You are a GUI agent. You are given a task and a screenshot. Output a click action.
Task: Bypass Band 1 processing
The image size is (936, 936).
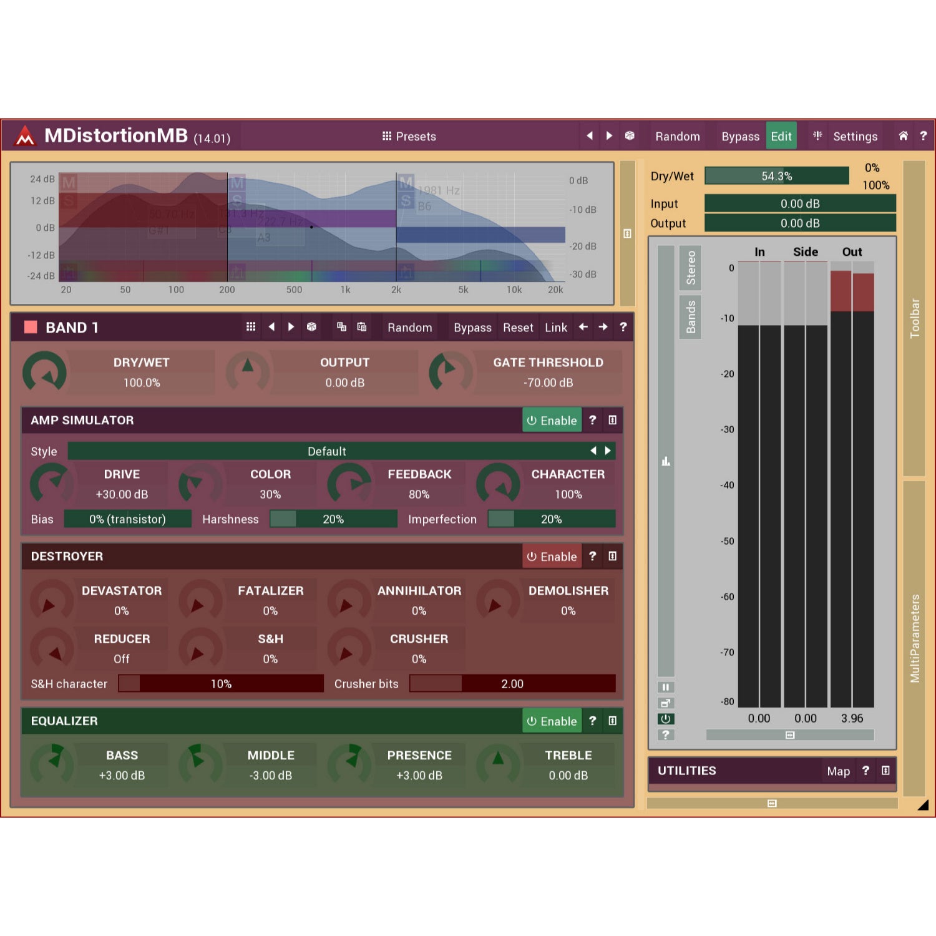[x=472, y=328]
